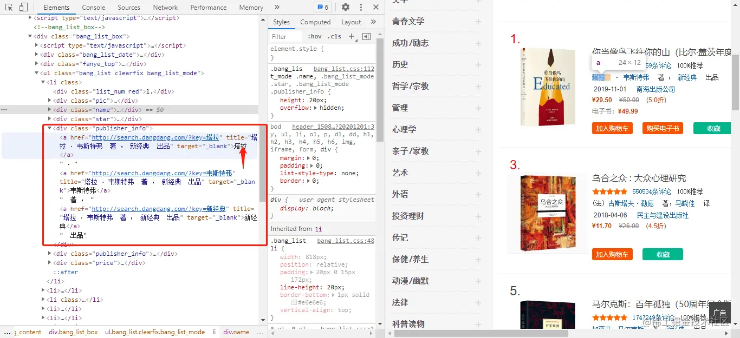740x338 pixels.
Task: Toggle computed styles sidebar icon
Action: [366, 36]
